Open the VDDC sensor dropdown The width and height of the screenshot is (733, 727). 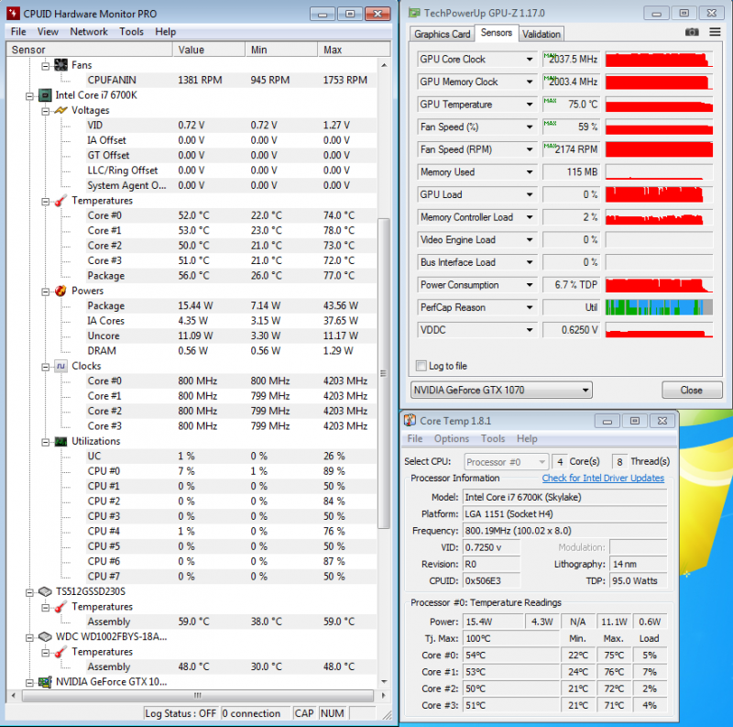click(530, 330)
